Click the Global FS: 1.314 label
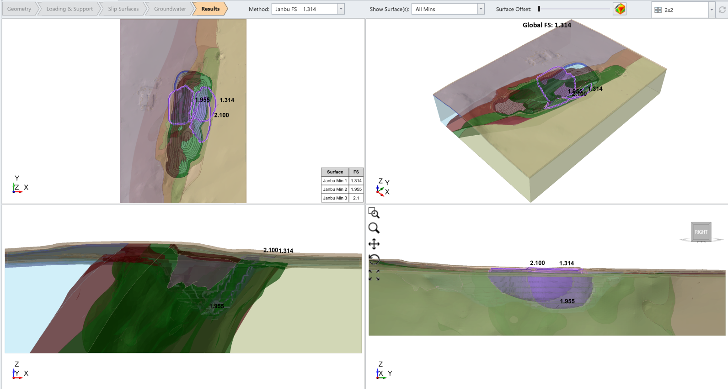This screenshot has width=728, height=389. 547,25
